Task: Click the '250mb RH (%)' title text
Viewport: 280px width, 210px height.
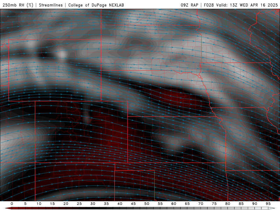Action: click(x=18, y=5)
